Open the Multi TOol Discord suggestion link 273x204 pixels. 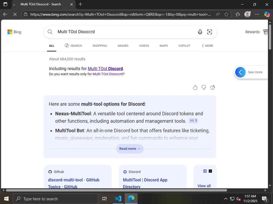pyautogui.click(x=105, y=69)
